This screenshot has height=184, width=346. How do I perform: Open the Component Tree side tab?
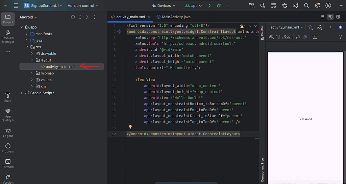point(262,170)
